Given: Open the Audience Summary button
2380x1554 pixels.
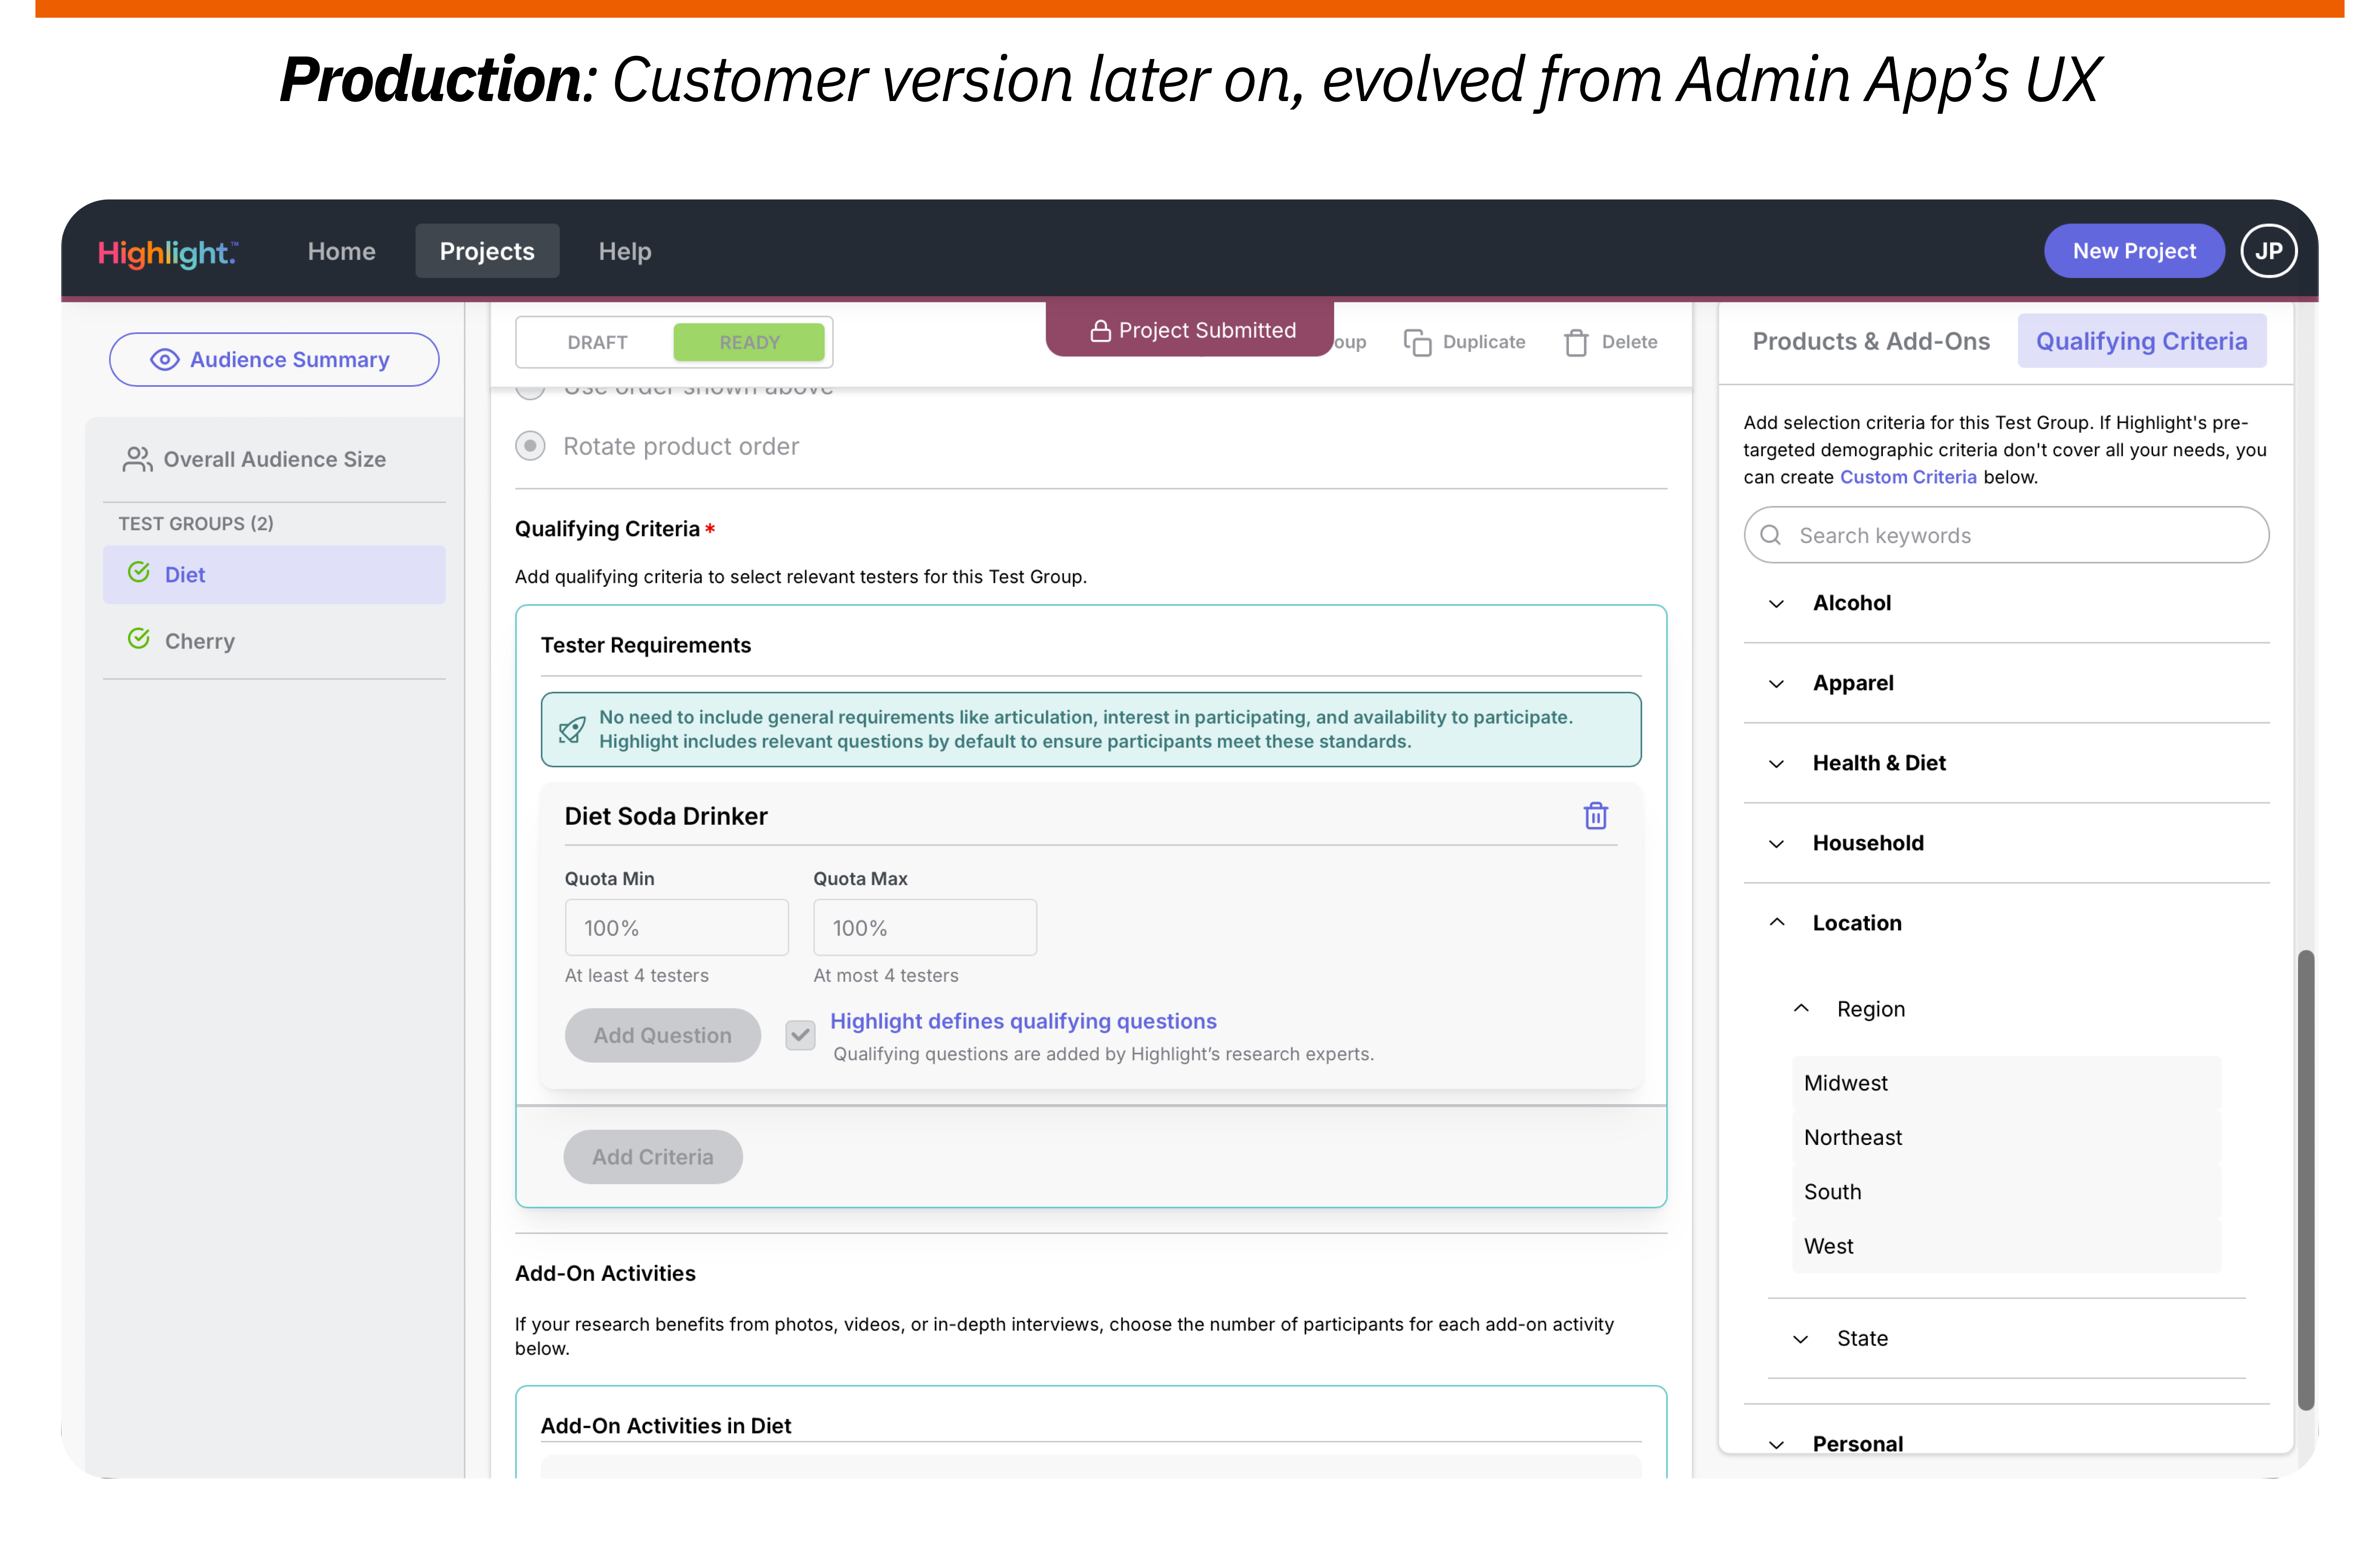Looking at the screenshot, I should [x=274, y=359].
